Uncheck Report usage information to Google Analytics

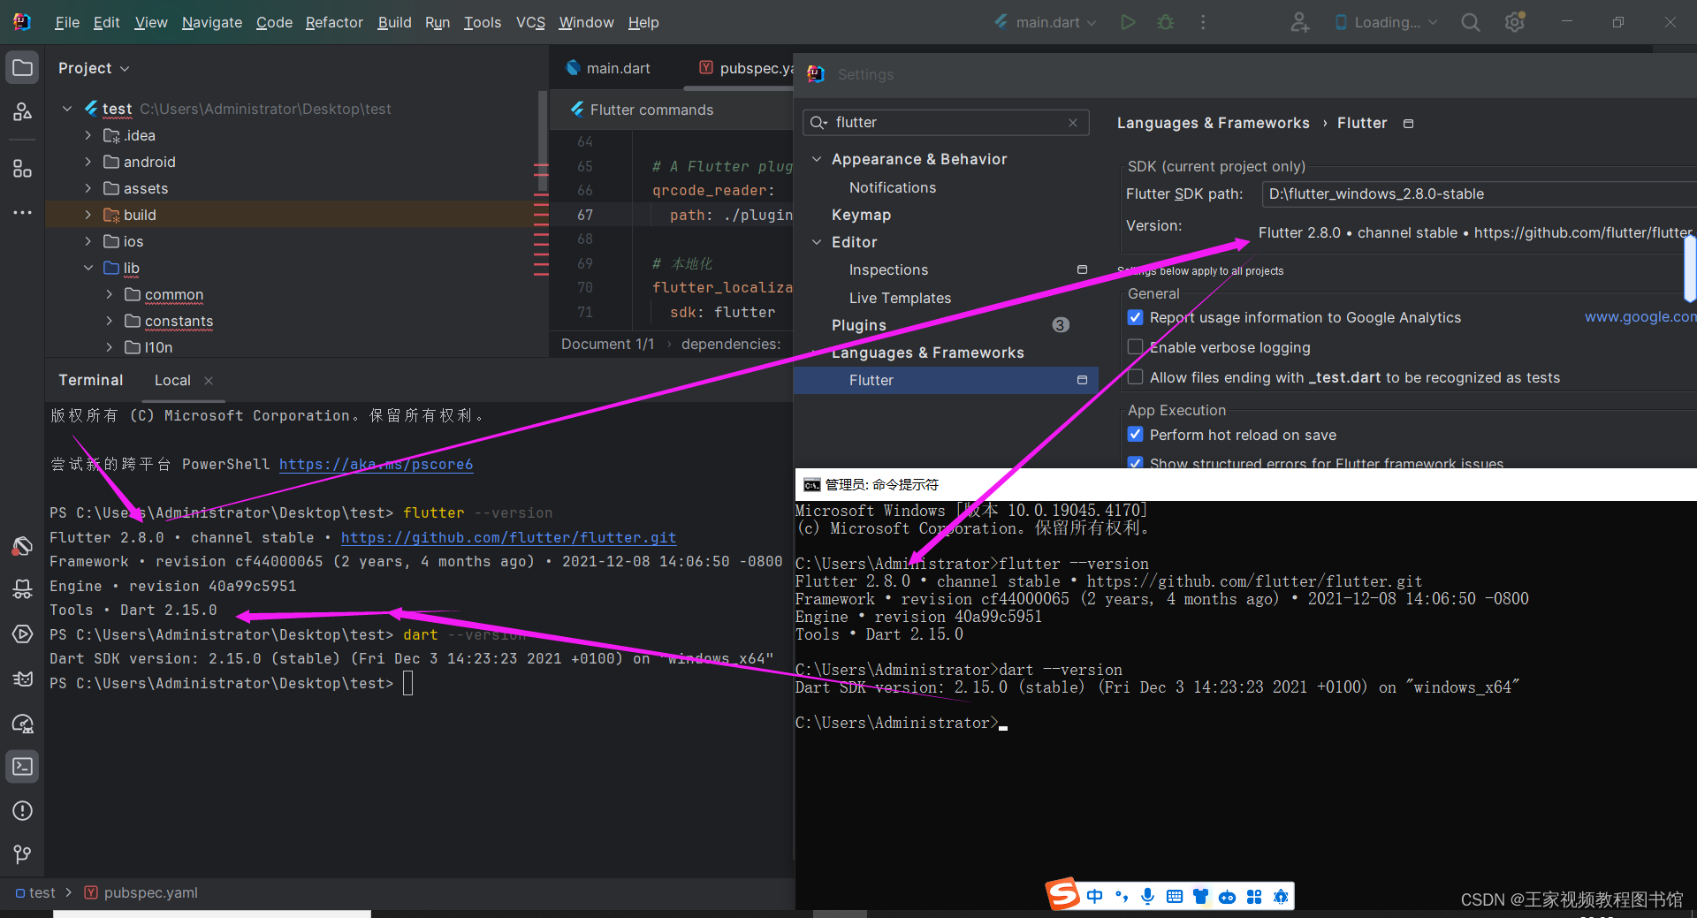click(x=1135, y=317)
